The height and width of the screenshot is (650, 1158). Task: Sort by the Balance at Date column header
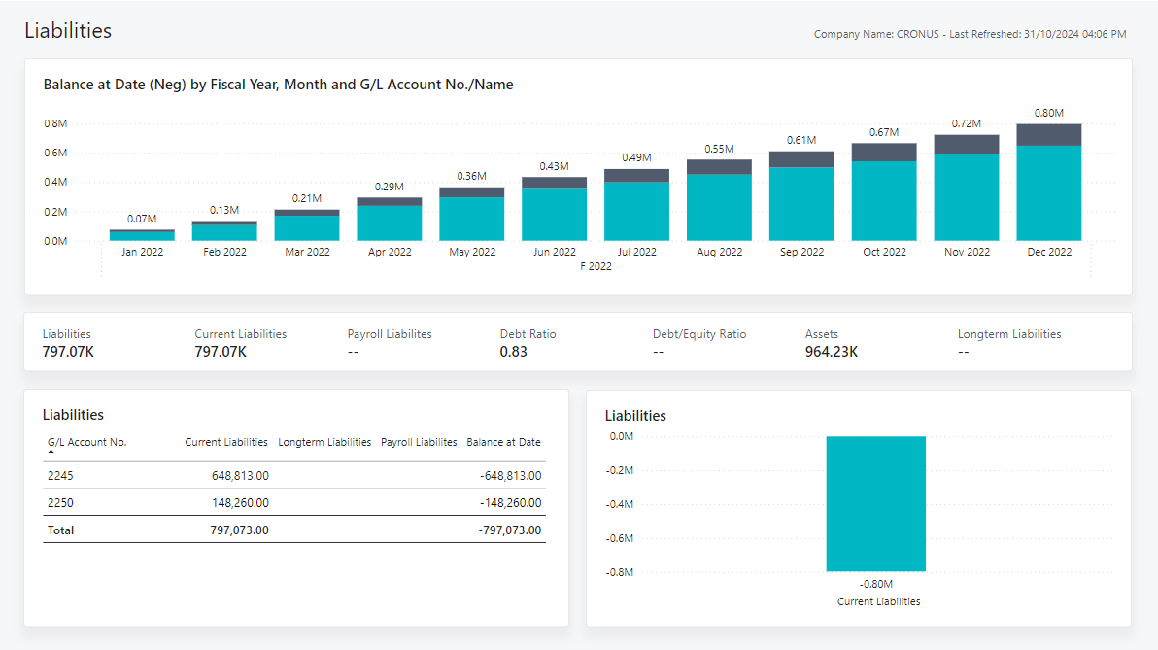(x=503, y=442)
